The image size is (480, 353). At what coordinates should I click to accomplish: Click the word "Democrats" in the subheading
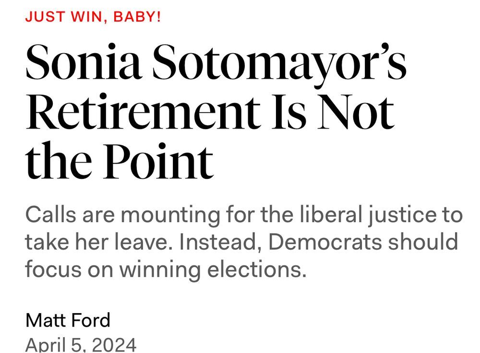[325, 242]
